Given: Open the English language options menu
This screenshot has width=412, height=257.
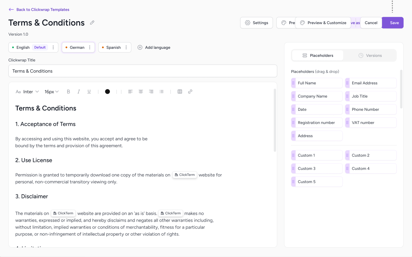Looking at the screenshot, I should pos(53,47).
